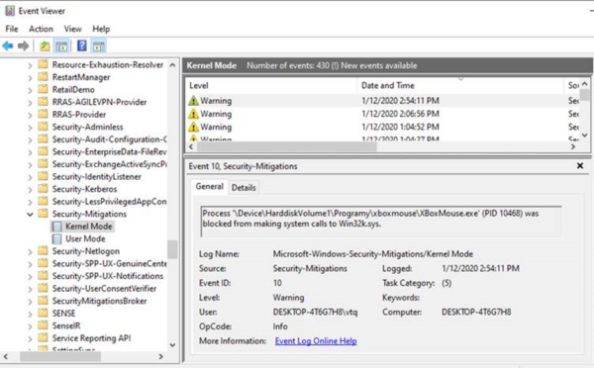Click the warning icon on the 2:06:56 PM event
The height and width of the screenshot is (368, 594).
click(193, 114)
